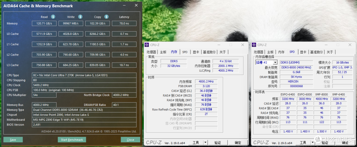Click Start Benchmark in AIDA64

(72, 139)
